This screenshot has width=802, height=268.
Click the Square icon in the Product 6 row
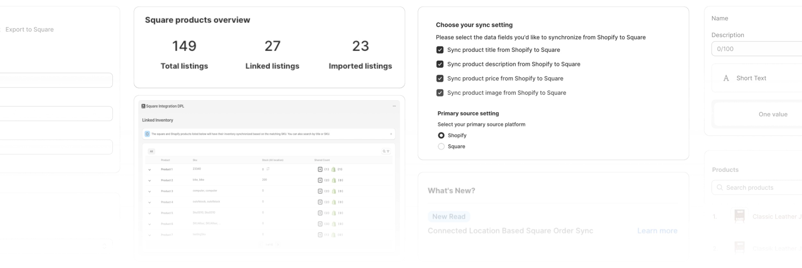[x=320, y=224]
